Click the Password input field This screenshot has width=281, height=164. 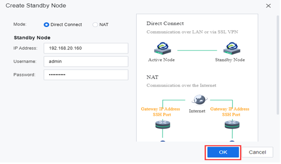click(86, 75)
